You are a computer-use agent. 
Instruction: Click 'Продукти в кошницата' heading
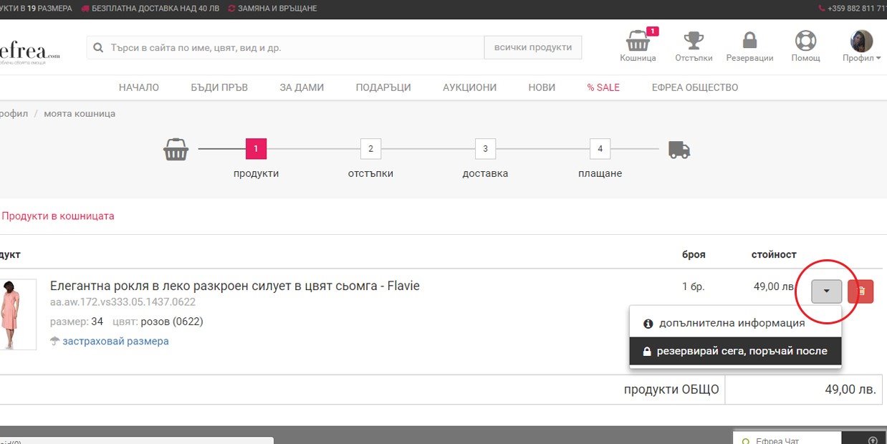point(58,216)
